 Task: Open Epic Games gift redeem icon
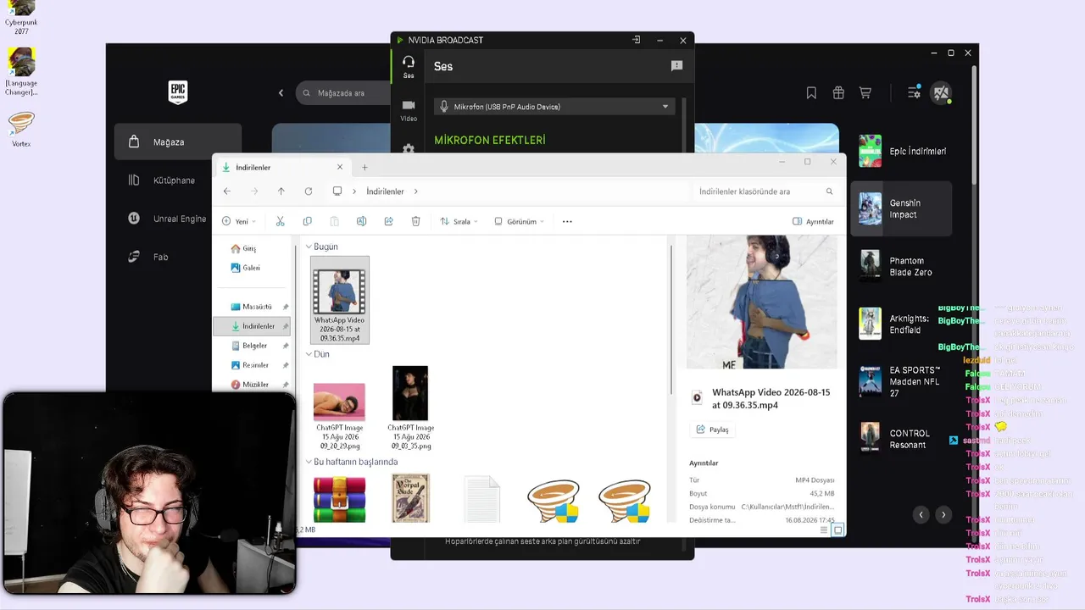pos(838,93)
